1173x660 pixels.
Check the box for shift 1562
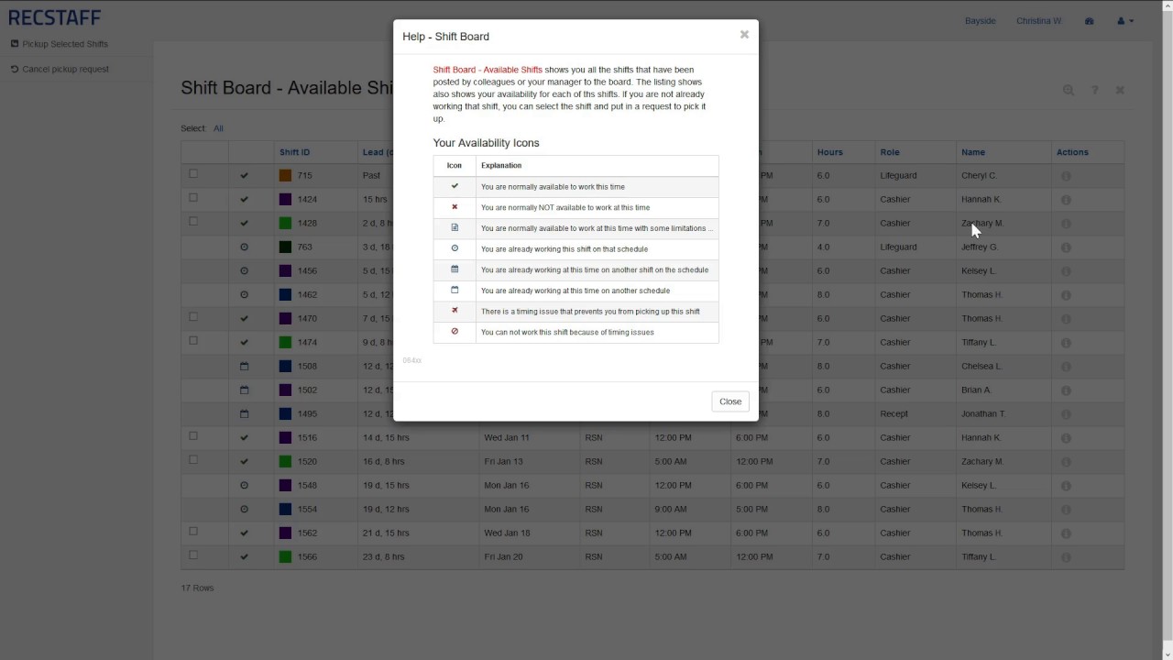(x=193, y=532)
